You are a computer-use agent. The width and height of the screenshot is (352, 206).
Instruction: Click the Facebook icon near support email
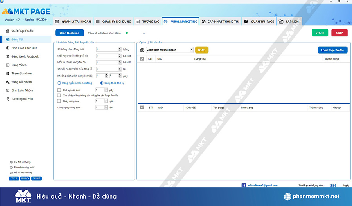[x=244, y=185]
